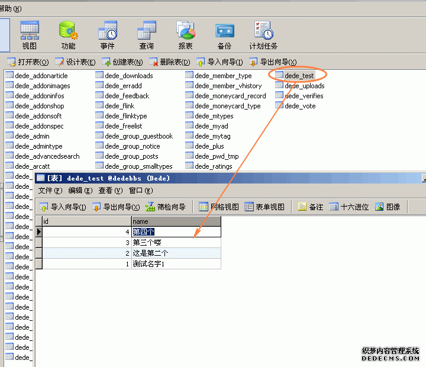
Task: Click the row selector for id 2
Action: tap(39, 253)
